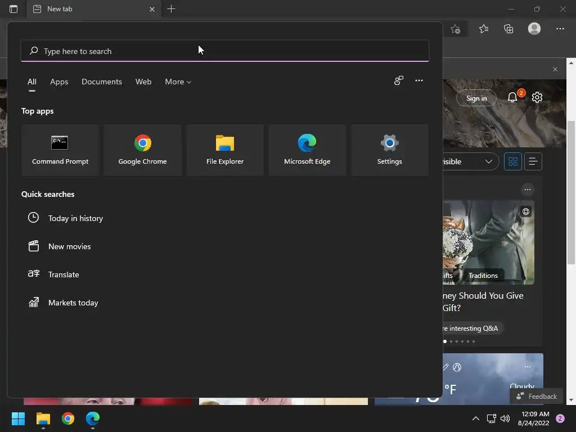This screenshot has width=576, height=432.
Task: Show hidden tray icons chevron
Action: tap(476, 418)
